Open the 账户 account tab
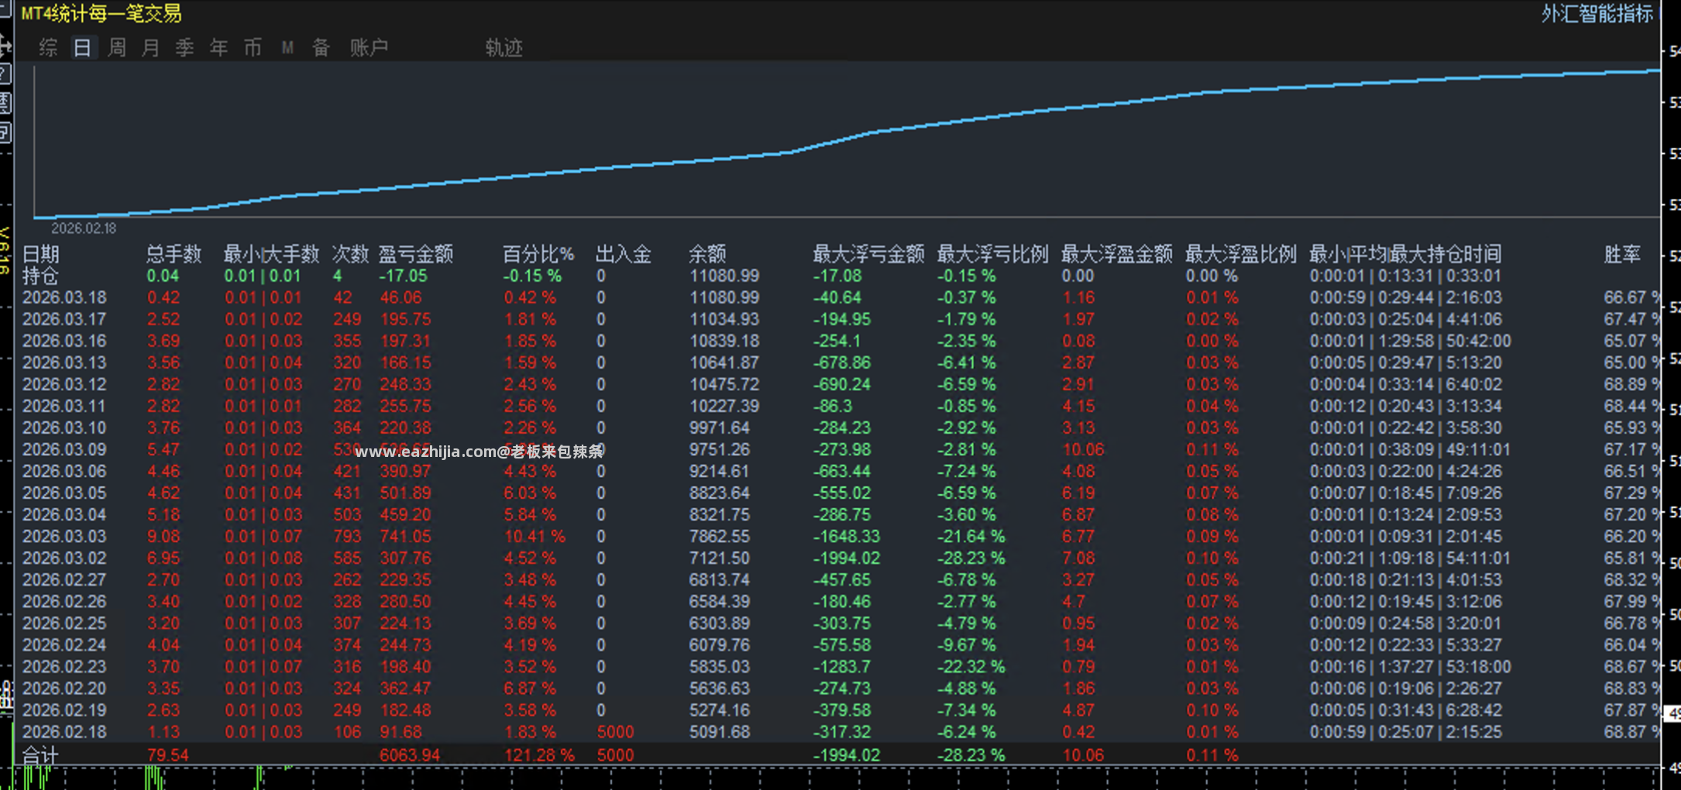 coord(369,48)
